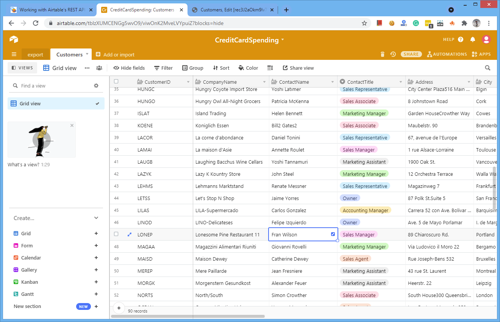Click the SHARE button
Screen dimensions: 500x322
point(411,54)
